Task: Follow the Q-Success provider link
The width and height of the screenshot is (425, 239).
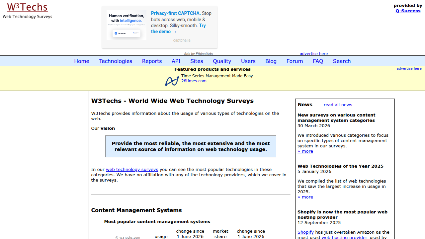Action: coord(408,11)
